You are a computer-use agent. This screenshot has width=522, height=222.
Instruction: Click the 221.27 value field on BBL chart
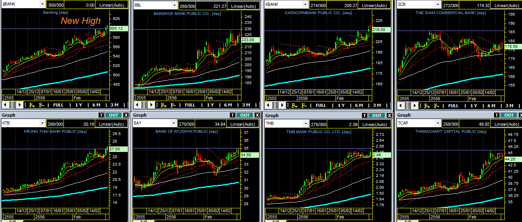coord(212,5)
